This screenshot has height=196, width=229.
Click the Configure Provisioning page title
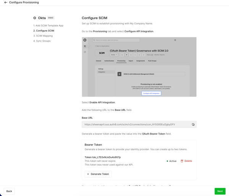pyautogui.click(x=24, y=3)
